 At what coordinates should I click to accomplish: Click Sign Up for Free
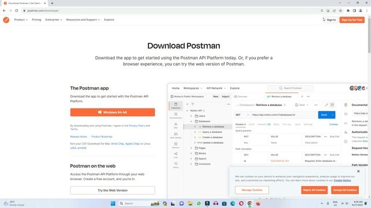pyautogui.click(x=352, y=20)
